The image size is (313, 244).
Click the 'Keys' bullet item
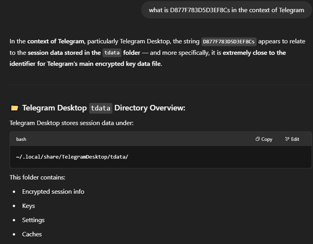[x=28, y=206]
